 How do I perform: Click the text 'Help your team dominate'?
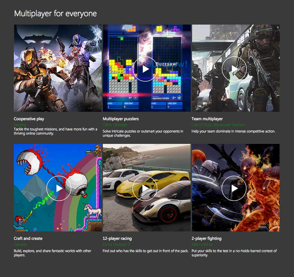234,131
